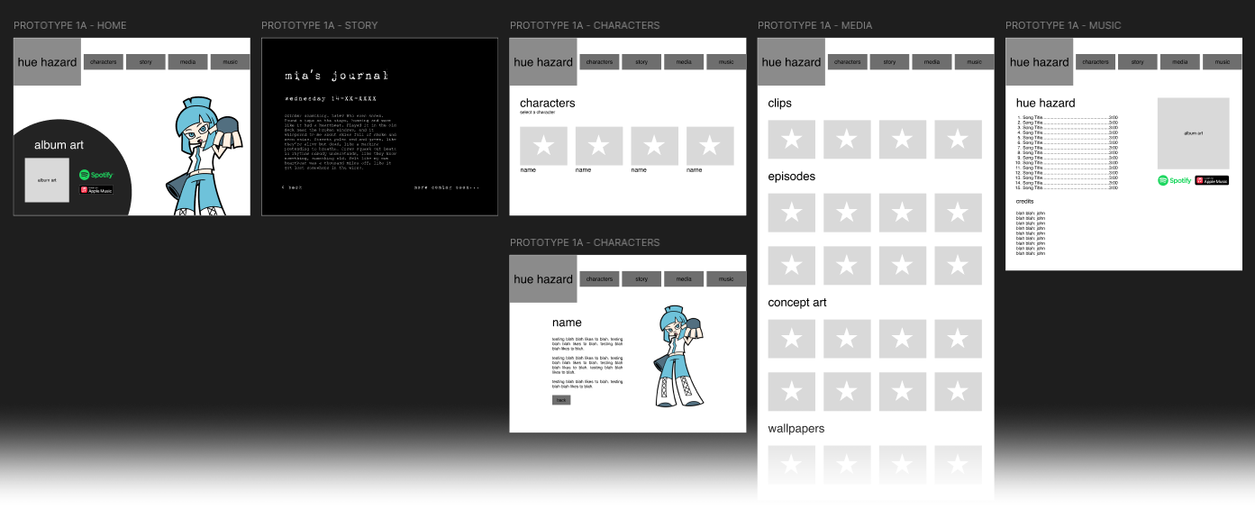Screen dimensions: 1255x519
Task: Click the back link in Mia's journal
Action: (292, 187)
